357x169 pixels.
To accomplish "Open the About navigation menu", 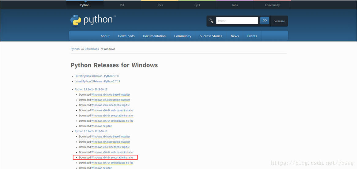I will click(105, 36).
